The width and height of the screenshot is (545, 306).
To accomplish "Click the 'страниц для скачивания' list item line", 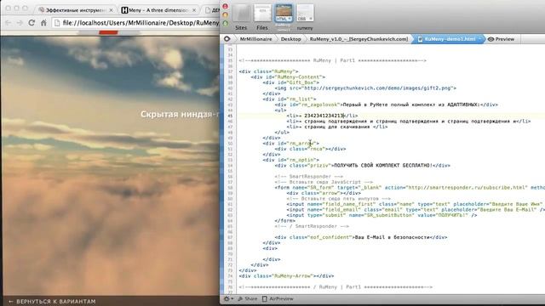I will pyautogui.click(x=337, y=127).
